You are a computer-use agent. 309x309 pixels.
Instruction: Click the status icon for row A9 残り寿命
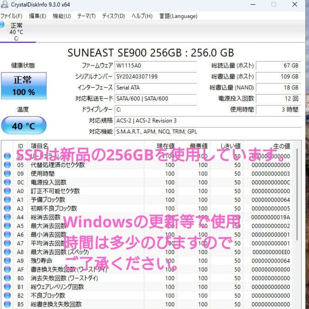(x=7, y=260)
